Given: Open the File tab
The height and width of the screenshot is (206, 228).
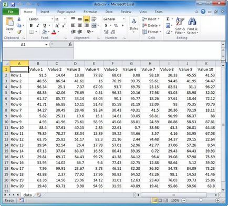Looking at the screenshot, I should [x=11, y=12].
